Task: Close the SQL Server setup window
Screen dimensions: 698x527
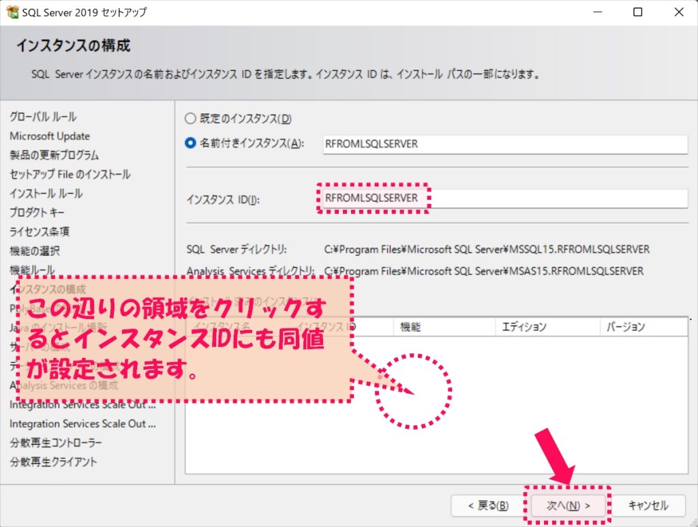Action: 679,12
